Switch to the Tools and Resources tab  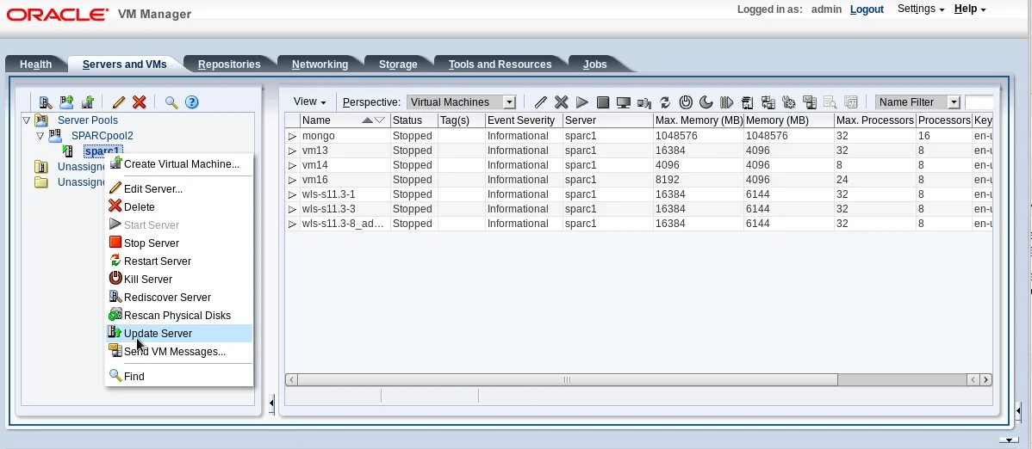point(500,64)
